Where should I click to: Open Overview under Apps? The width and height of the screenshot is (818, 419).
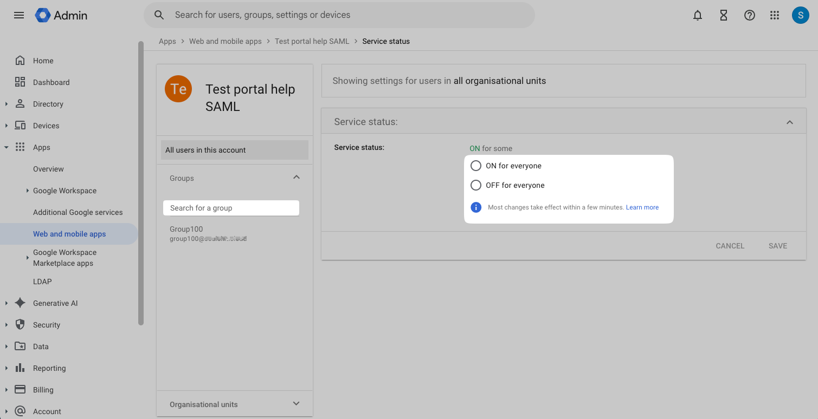pos(48,168)
